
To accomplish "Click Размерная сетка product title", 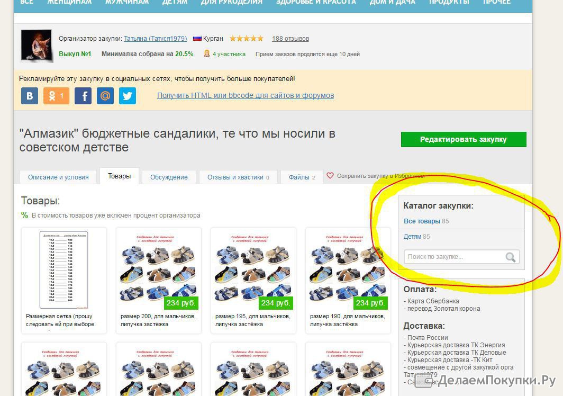I will pos(60,320).
